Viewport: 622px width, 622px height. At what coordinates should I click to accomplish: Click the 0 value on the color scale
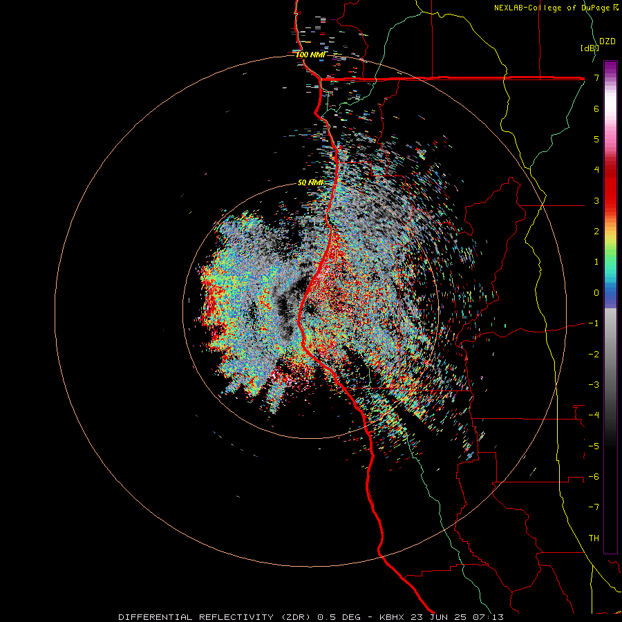click(596, 293)
